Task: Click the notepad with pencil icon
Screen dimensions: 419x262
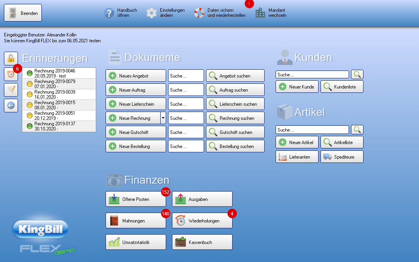Action: [11, 90]
